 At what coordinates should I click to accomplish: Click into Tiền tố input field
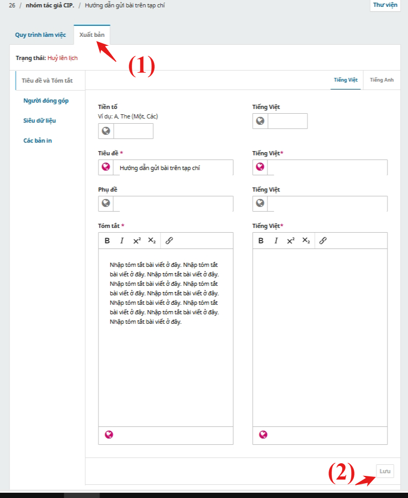(133, 131)
